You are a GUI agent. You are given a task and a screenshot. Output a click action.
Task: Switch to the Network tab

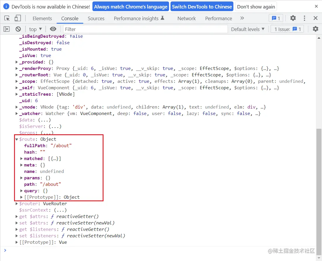187,18
